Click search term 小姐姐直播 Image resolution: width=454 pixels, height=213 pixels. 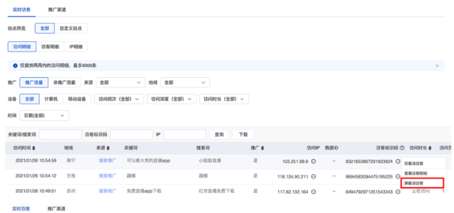click(x=209, y=160)
